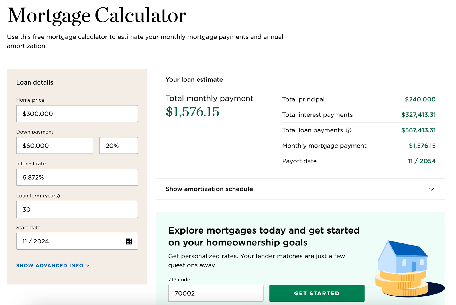Click the Payoff date value 11 / 2054
Screen dimensions: 456x305
click(x=421, y=161)
